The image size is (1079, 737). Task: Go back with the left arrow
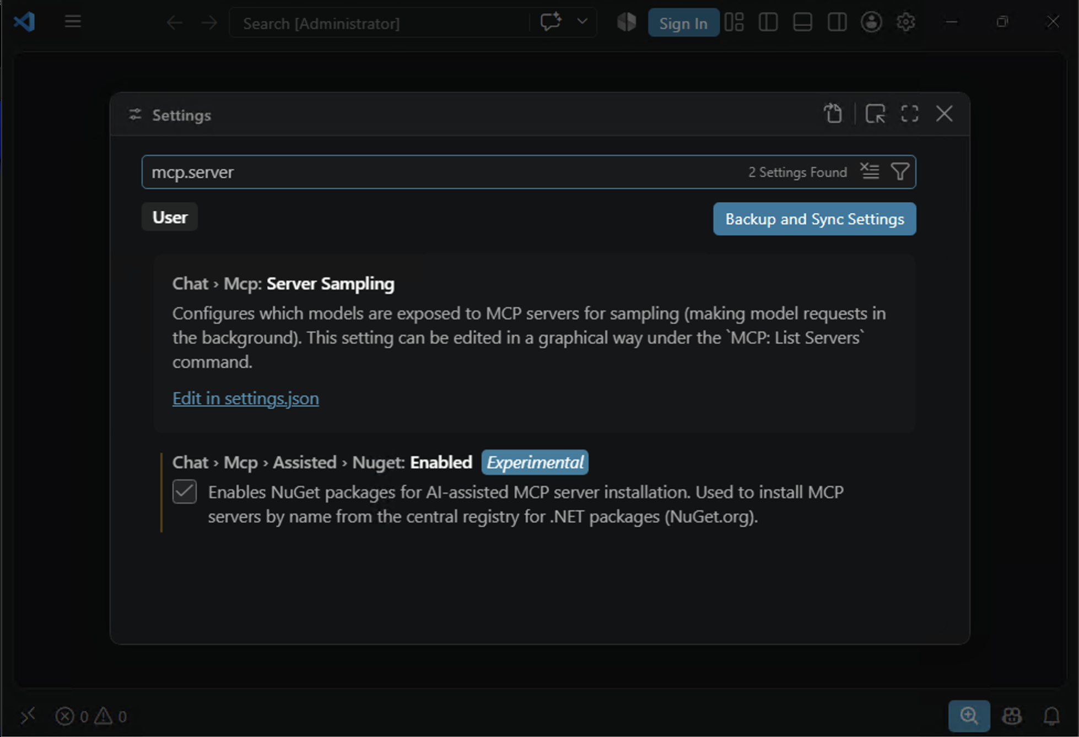pyautogui.click(x=175, y=23)
